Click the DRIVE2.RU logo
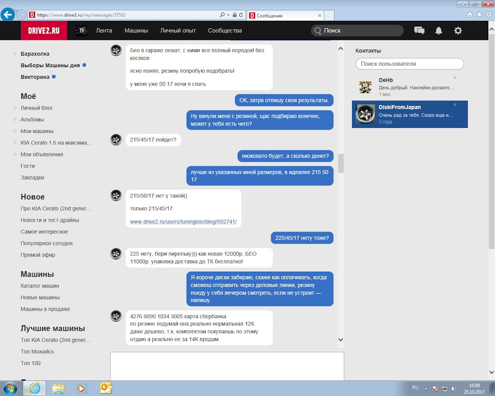Viewport: 495px width, 396px height. tap(44, 30)
